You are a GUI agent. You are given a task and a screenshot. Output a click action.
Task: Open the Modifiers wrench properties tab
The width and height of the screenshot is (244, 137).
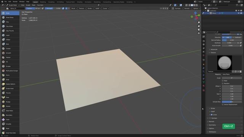tap(204, 68)
